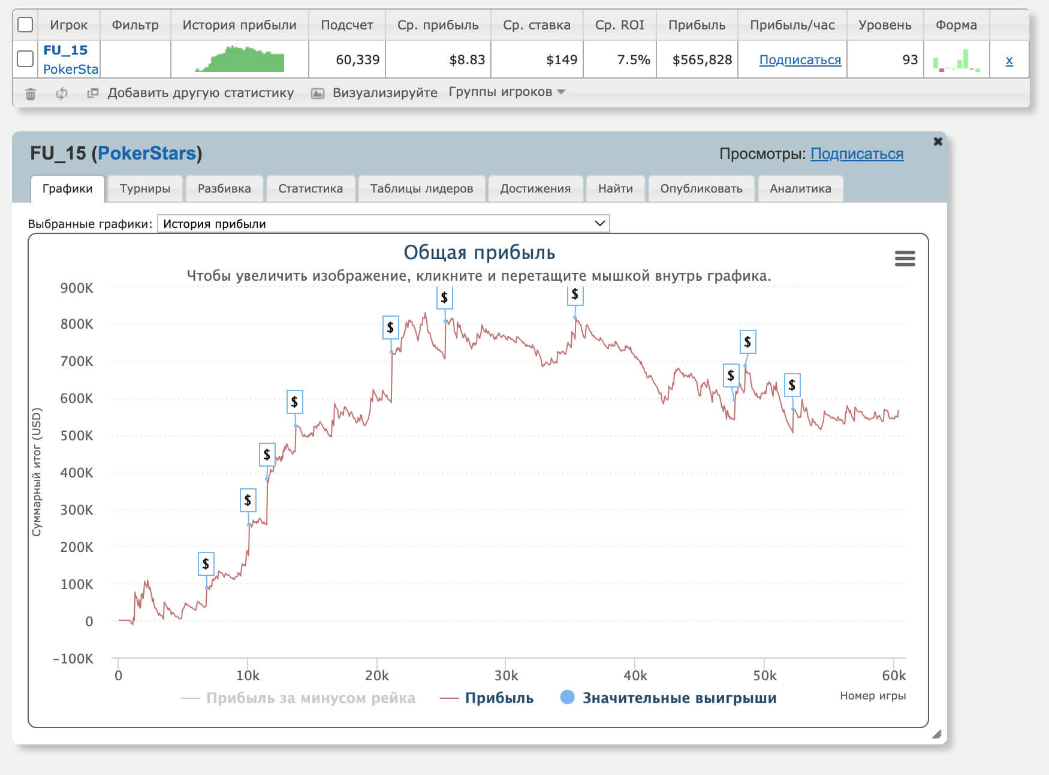Viewport: 1049px width, 775px height.
Task: Click the Визуализируйте image icon
Action: [318, 93]
